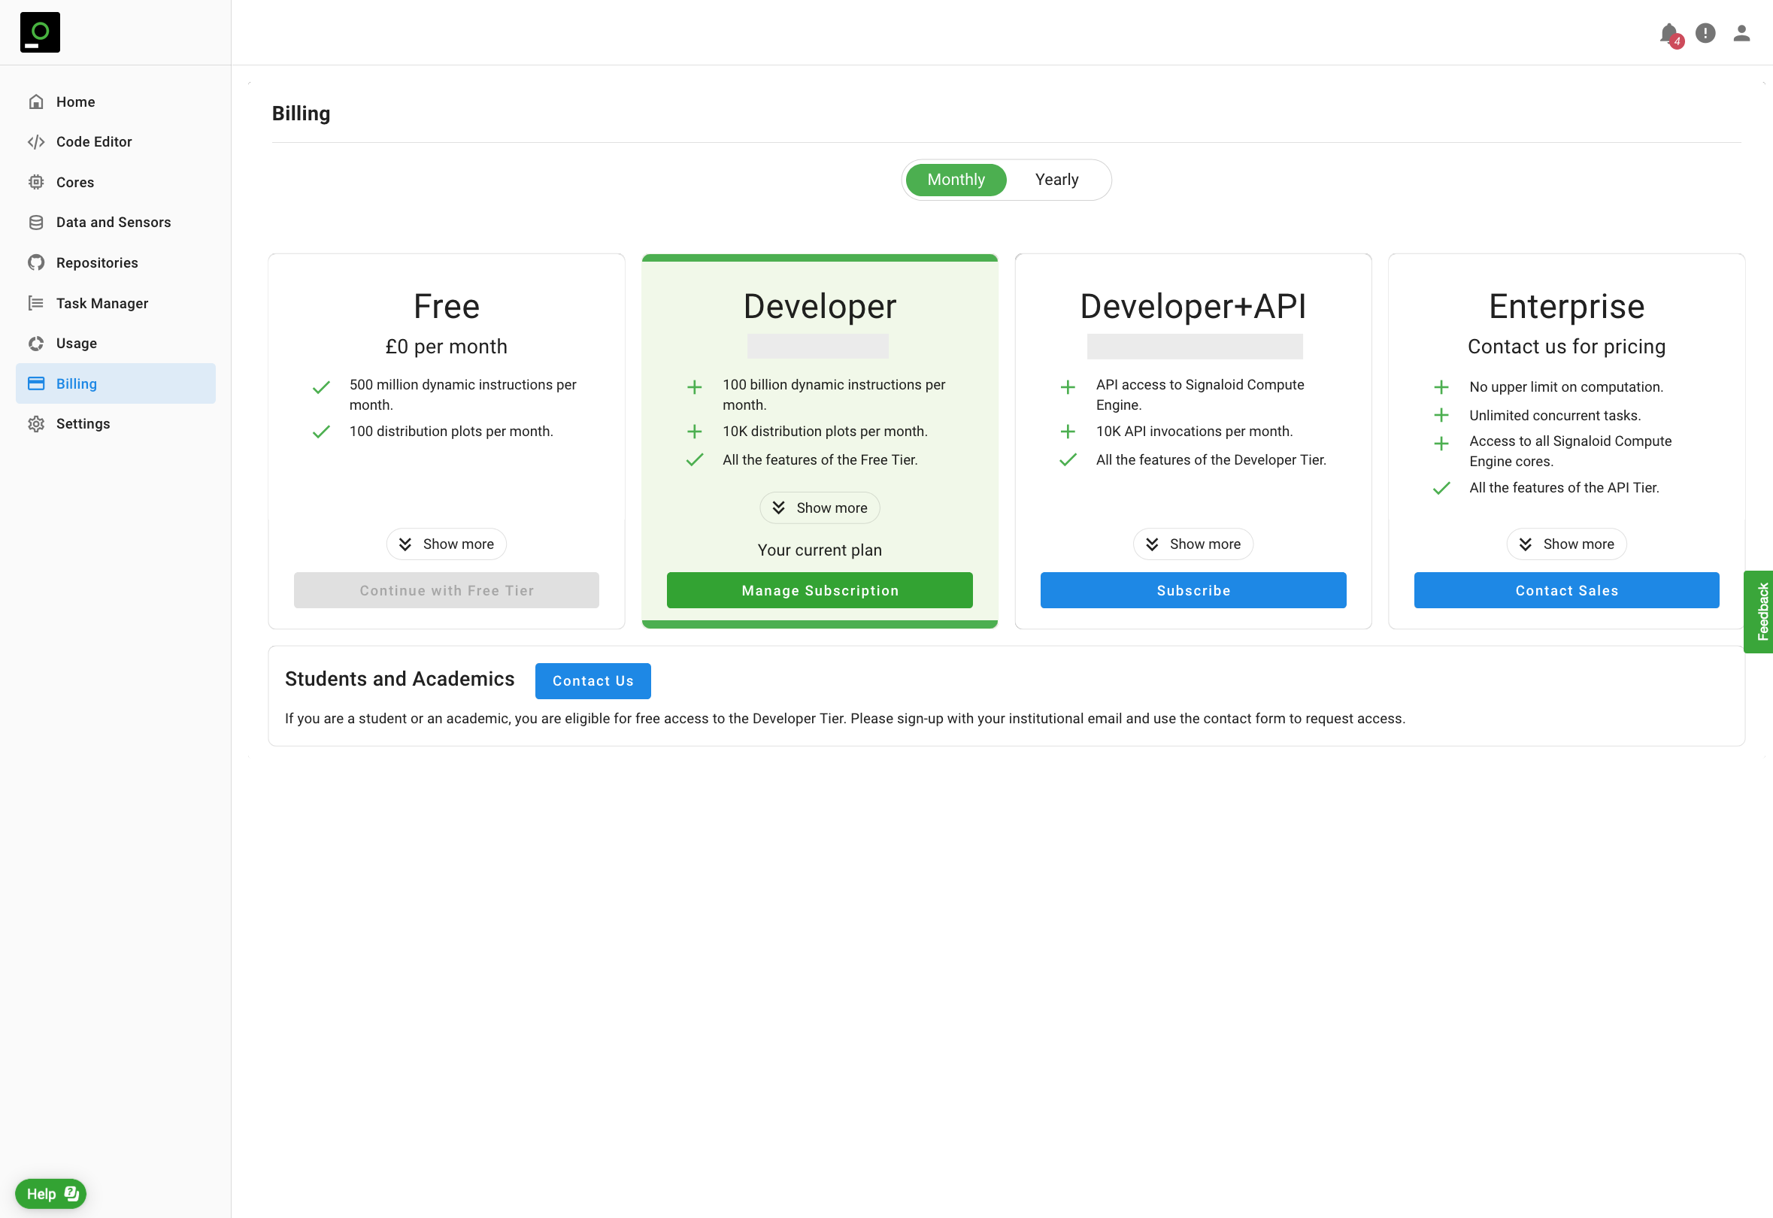1773x1218 pixels.
Task: Click the Manage Subscription button
Action: point(820,591)
